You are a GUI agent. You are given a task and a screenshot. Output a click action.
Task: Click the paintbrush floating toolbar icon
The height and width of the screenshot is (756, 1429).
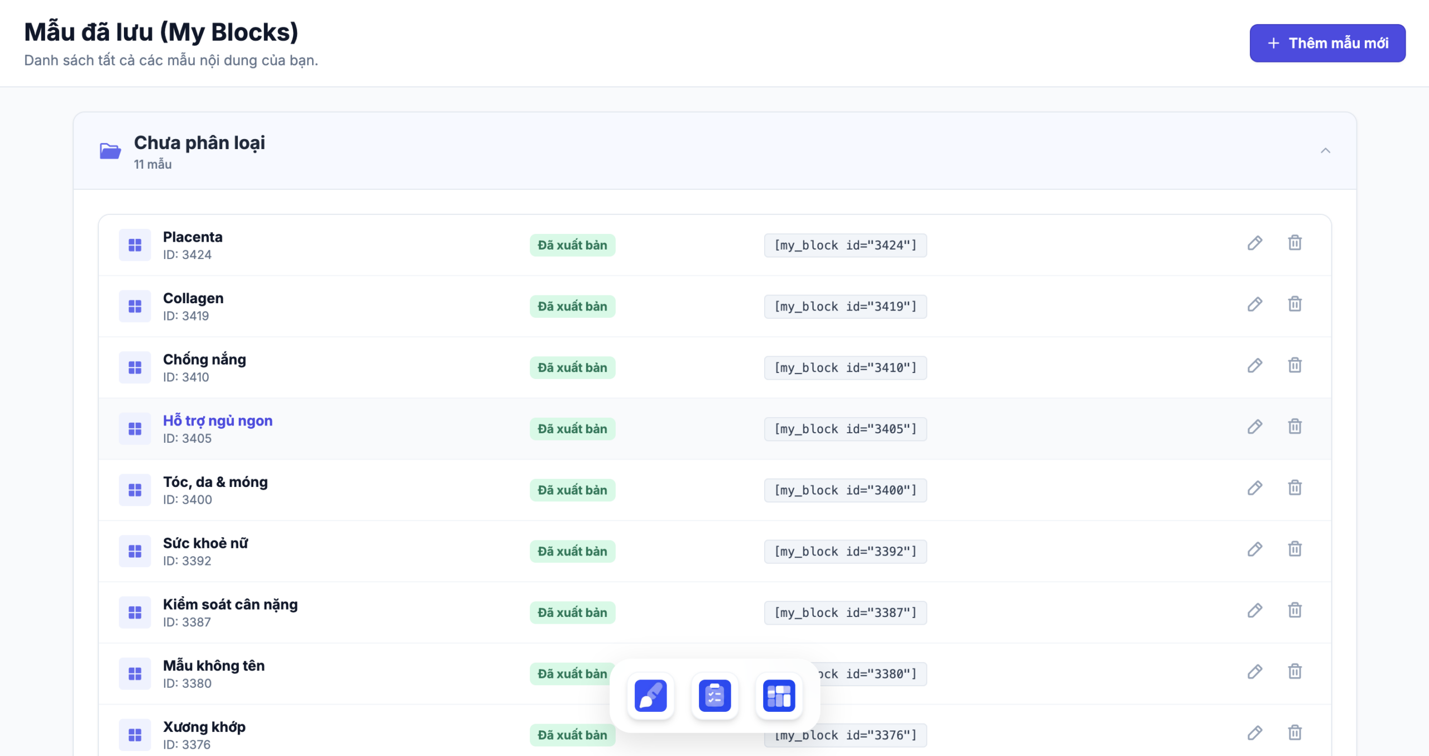coord(651,696)
